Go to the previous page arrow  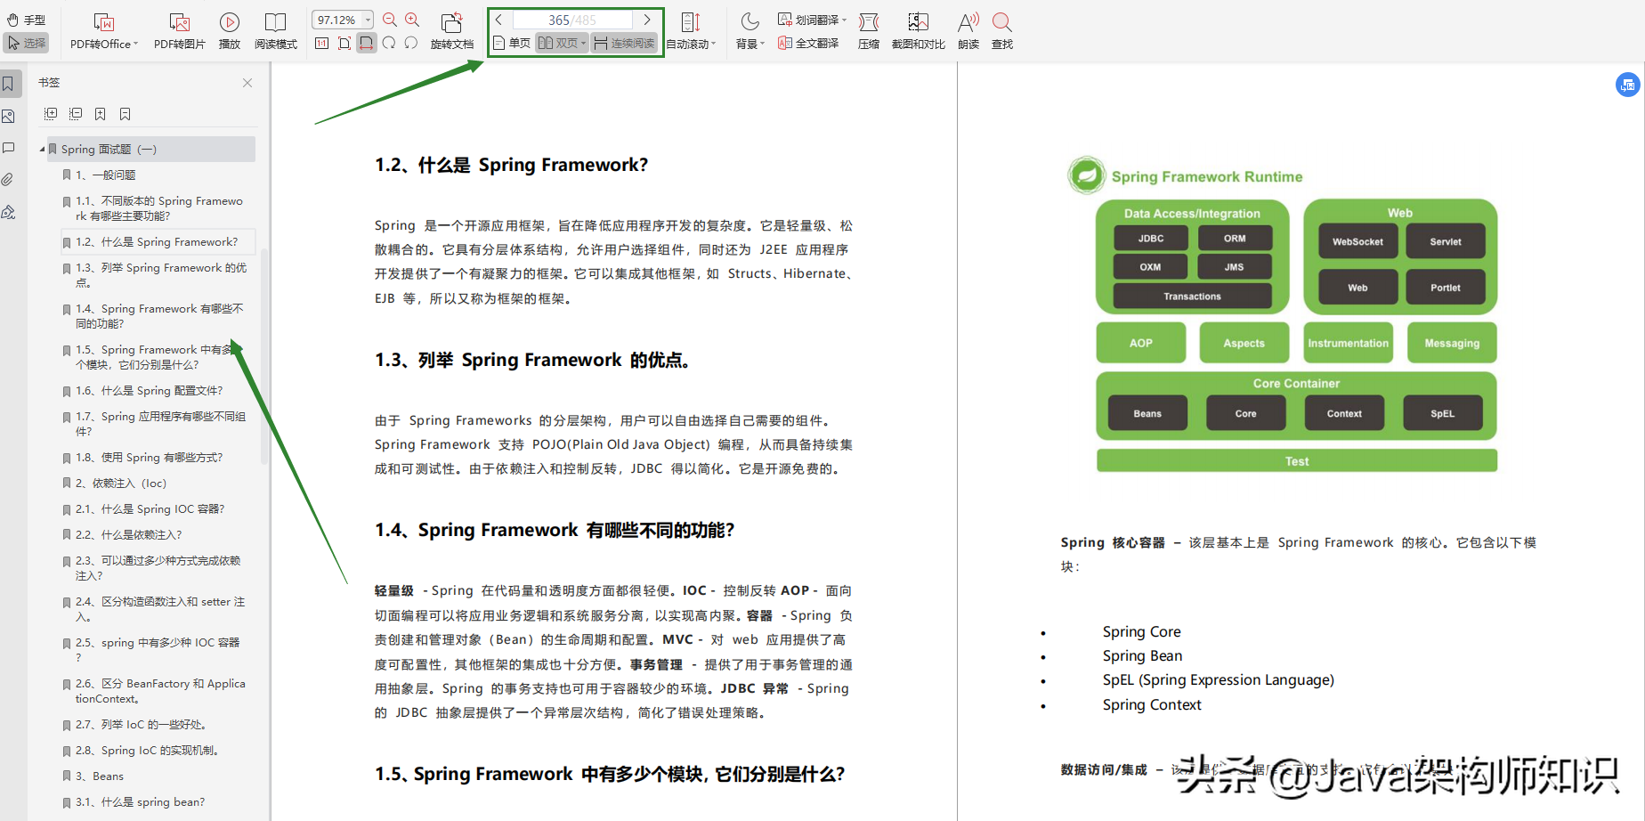(499, 20)
